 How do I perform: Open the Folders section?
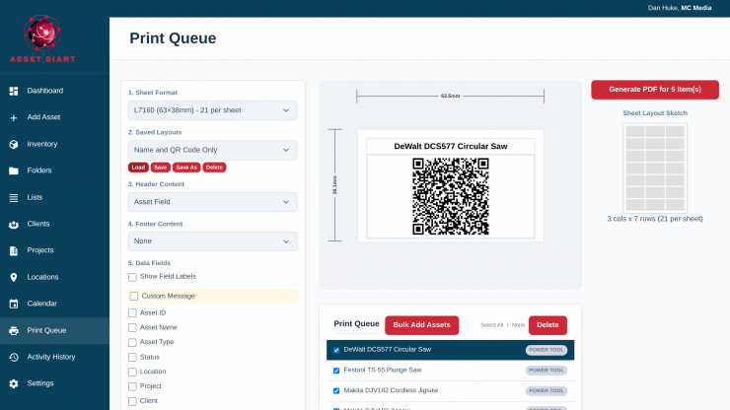tap(39, 171)
